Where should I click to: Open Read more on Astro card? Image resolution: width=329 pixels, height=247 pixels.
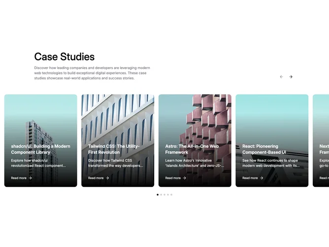tap(176, 178)
